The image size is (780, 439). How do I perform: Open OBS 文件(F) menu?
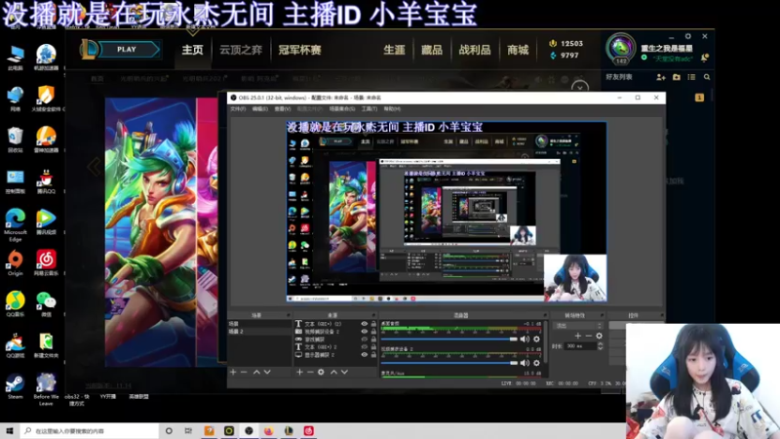238,109
